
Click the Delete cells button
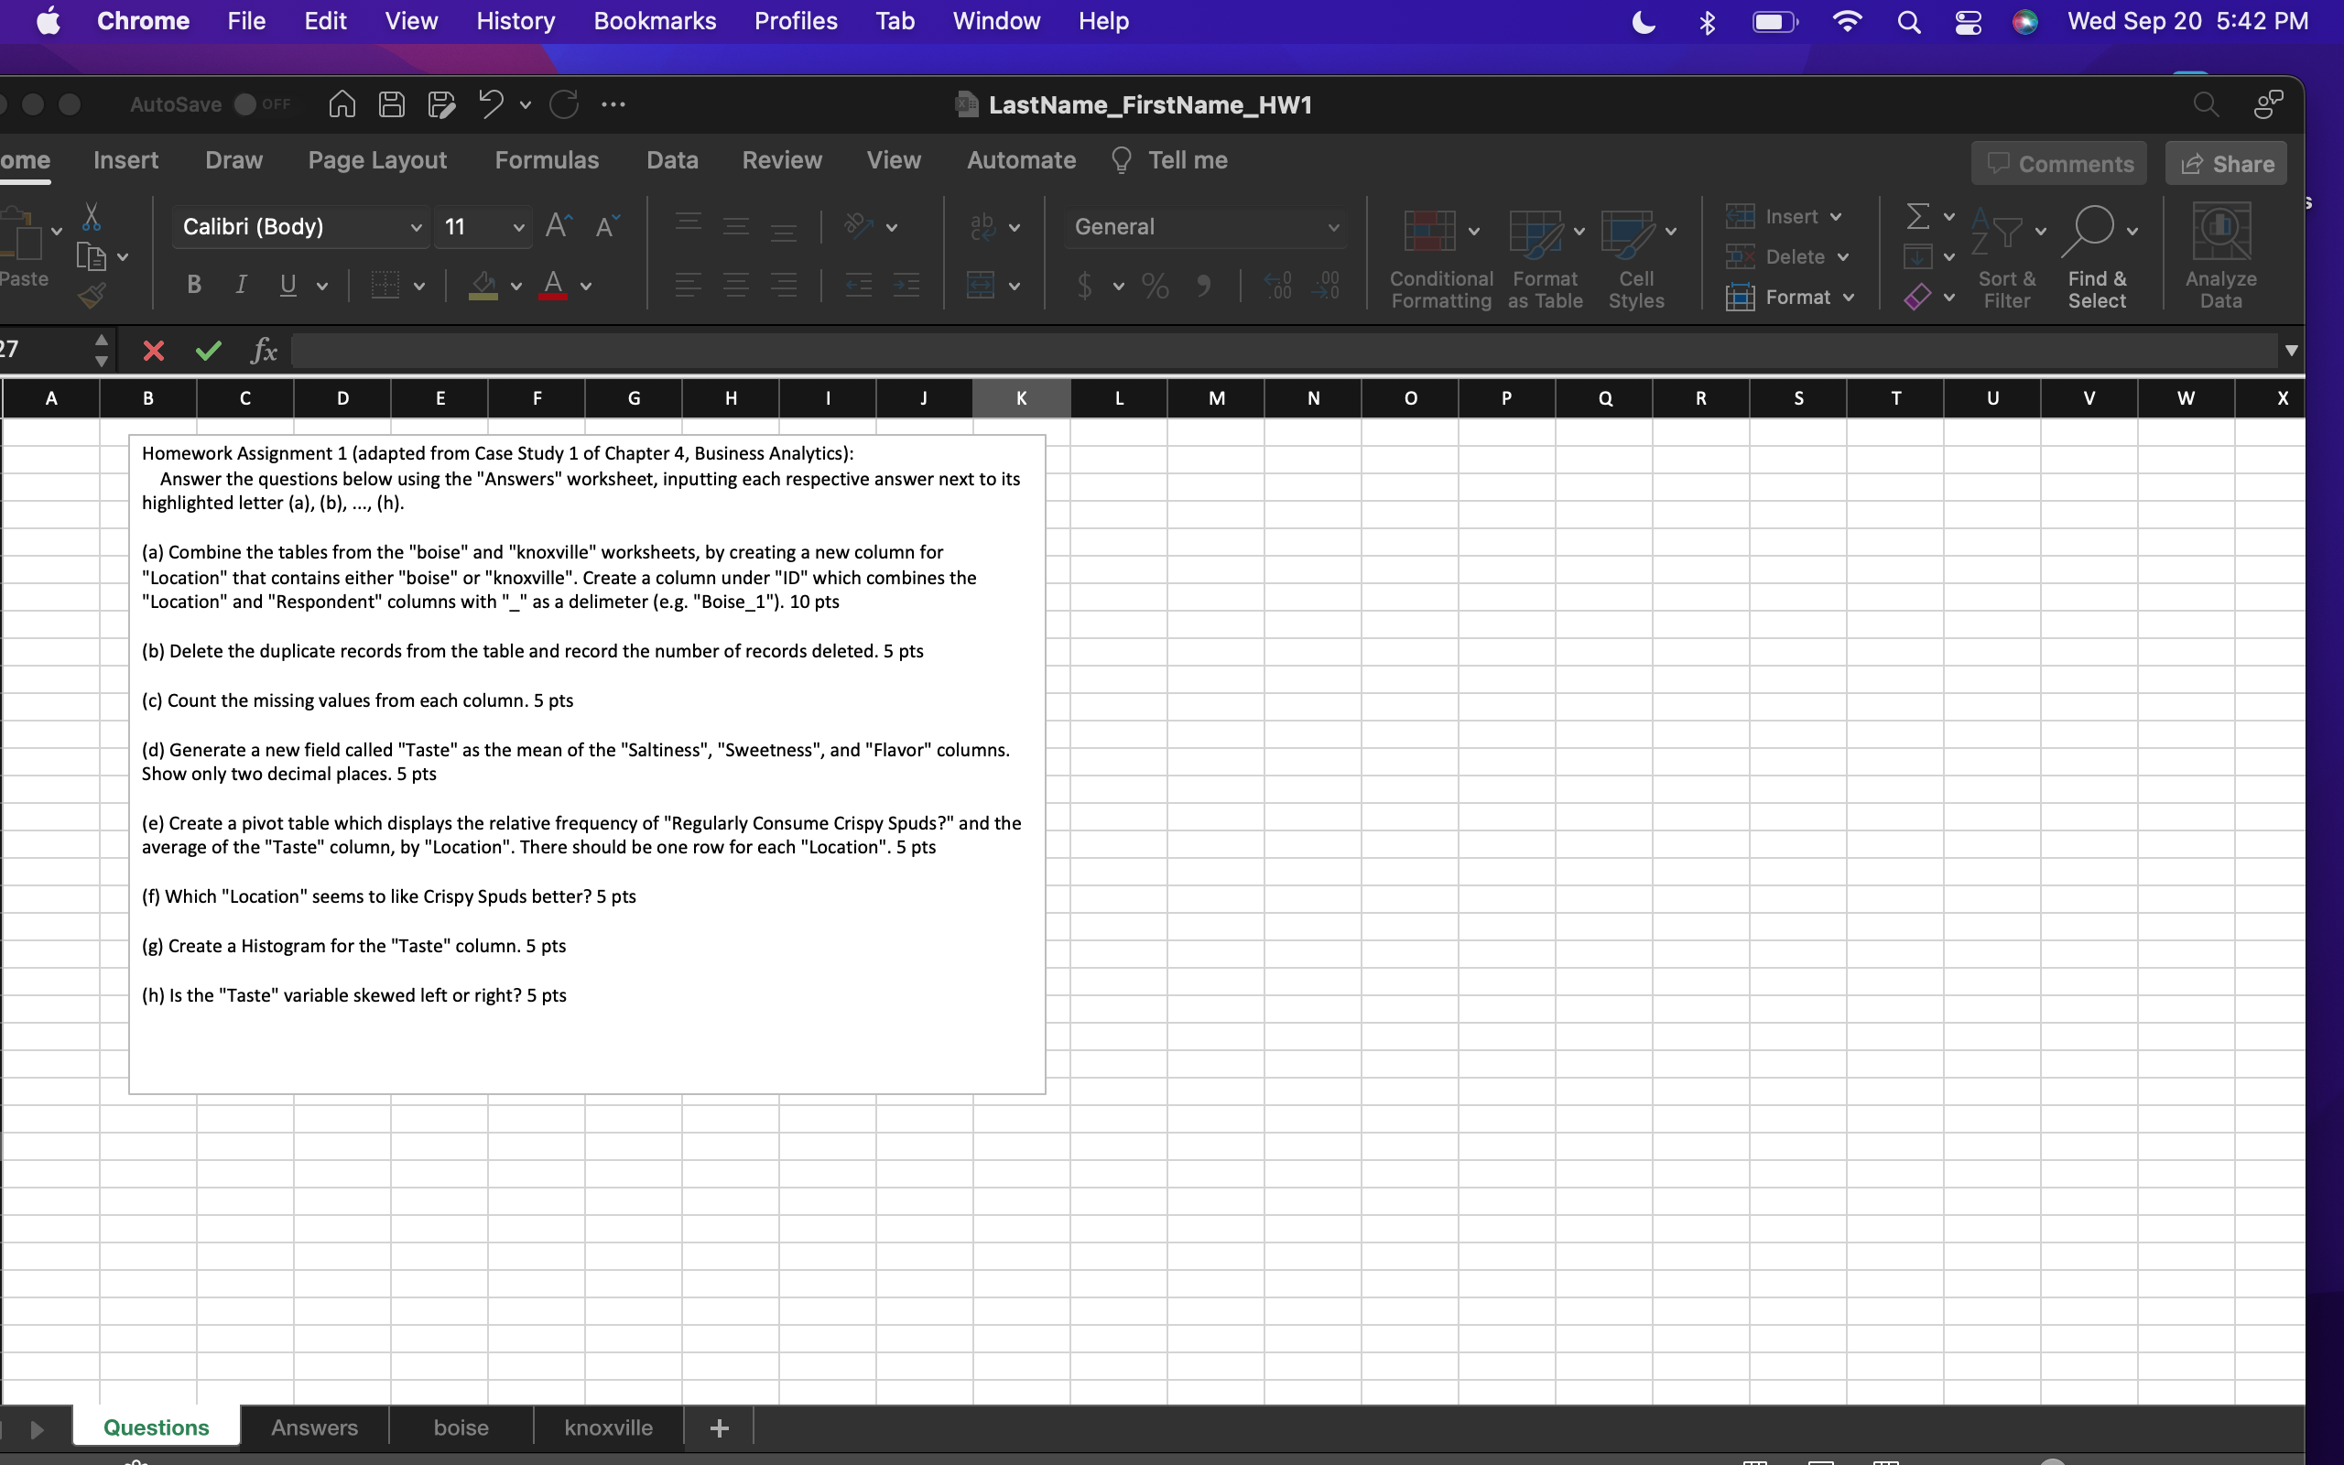(x=1787, y=256)
